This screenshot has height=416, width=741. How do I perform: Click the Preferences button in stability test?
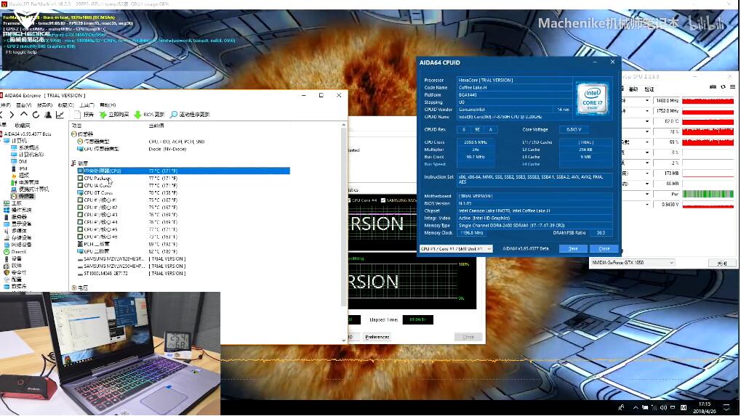click(377, 337)
